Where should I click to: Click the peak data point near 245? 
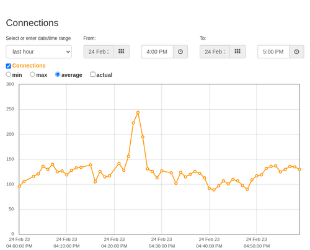coord(138,112)
